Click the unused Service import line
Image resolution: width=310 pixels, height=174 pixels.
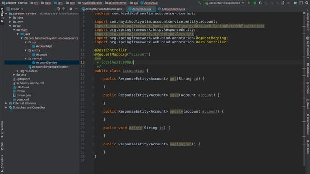144,34
